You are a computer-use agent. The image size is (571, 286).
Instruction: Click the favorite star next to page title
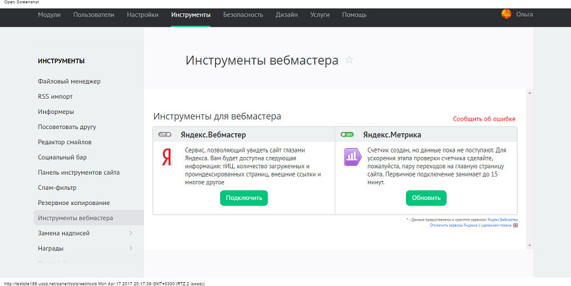349,60
